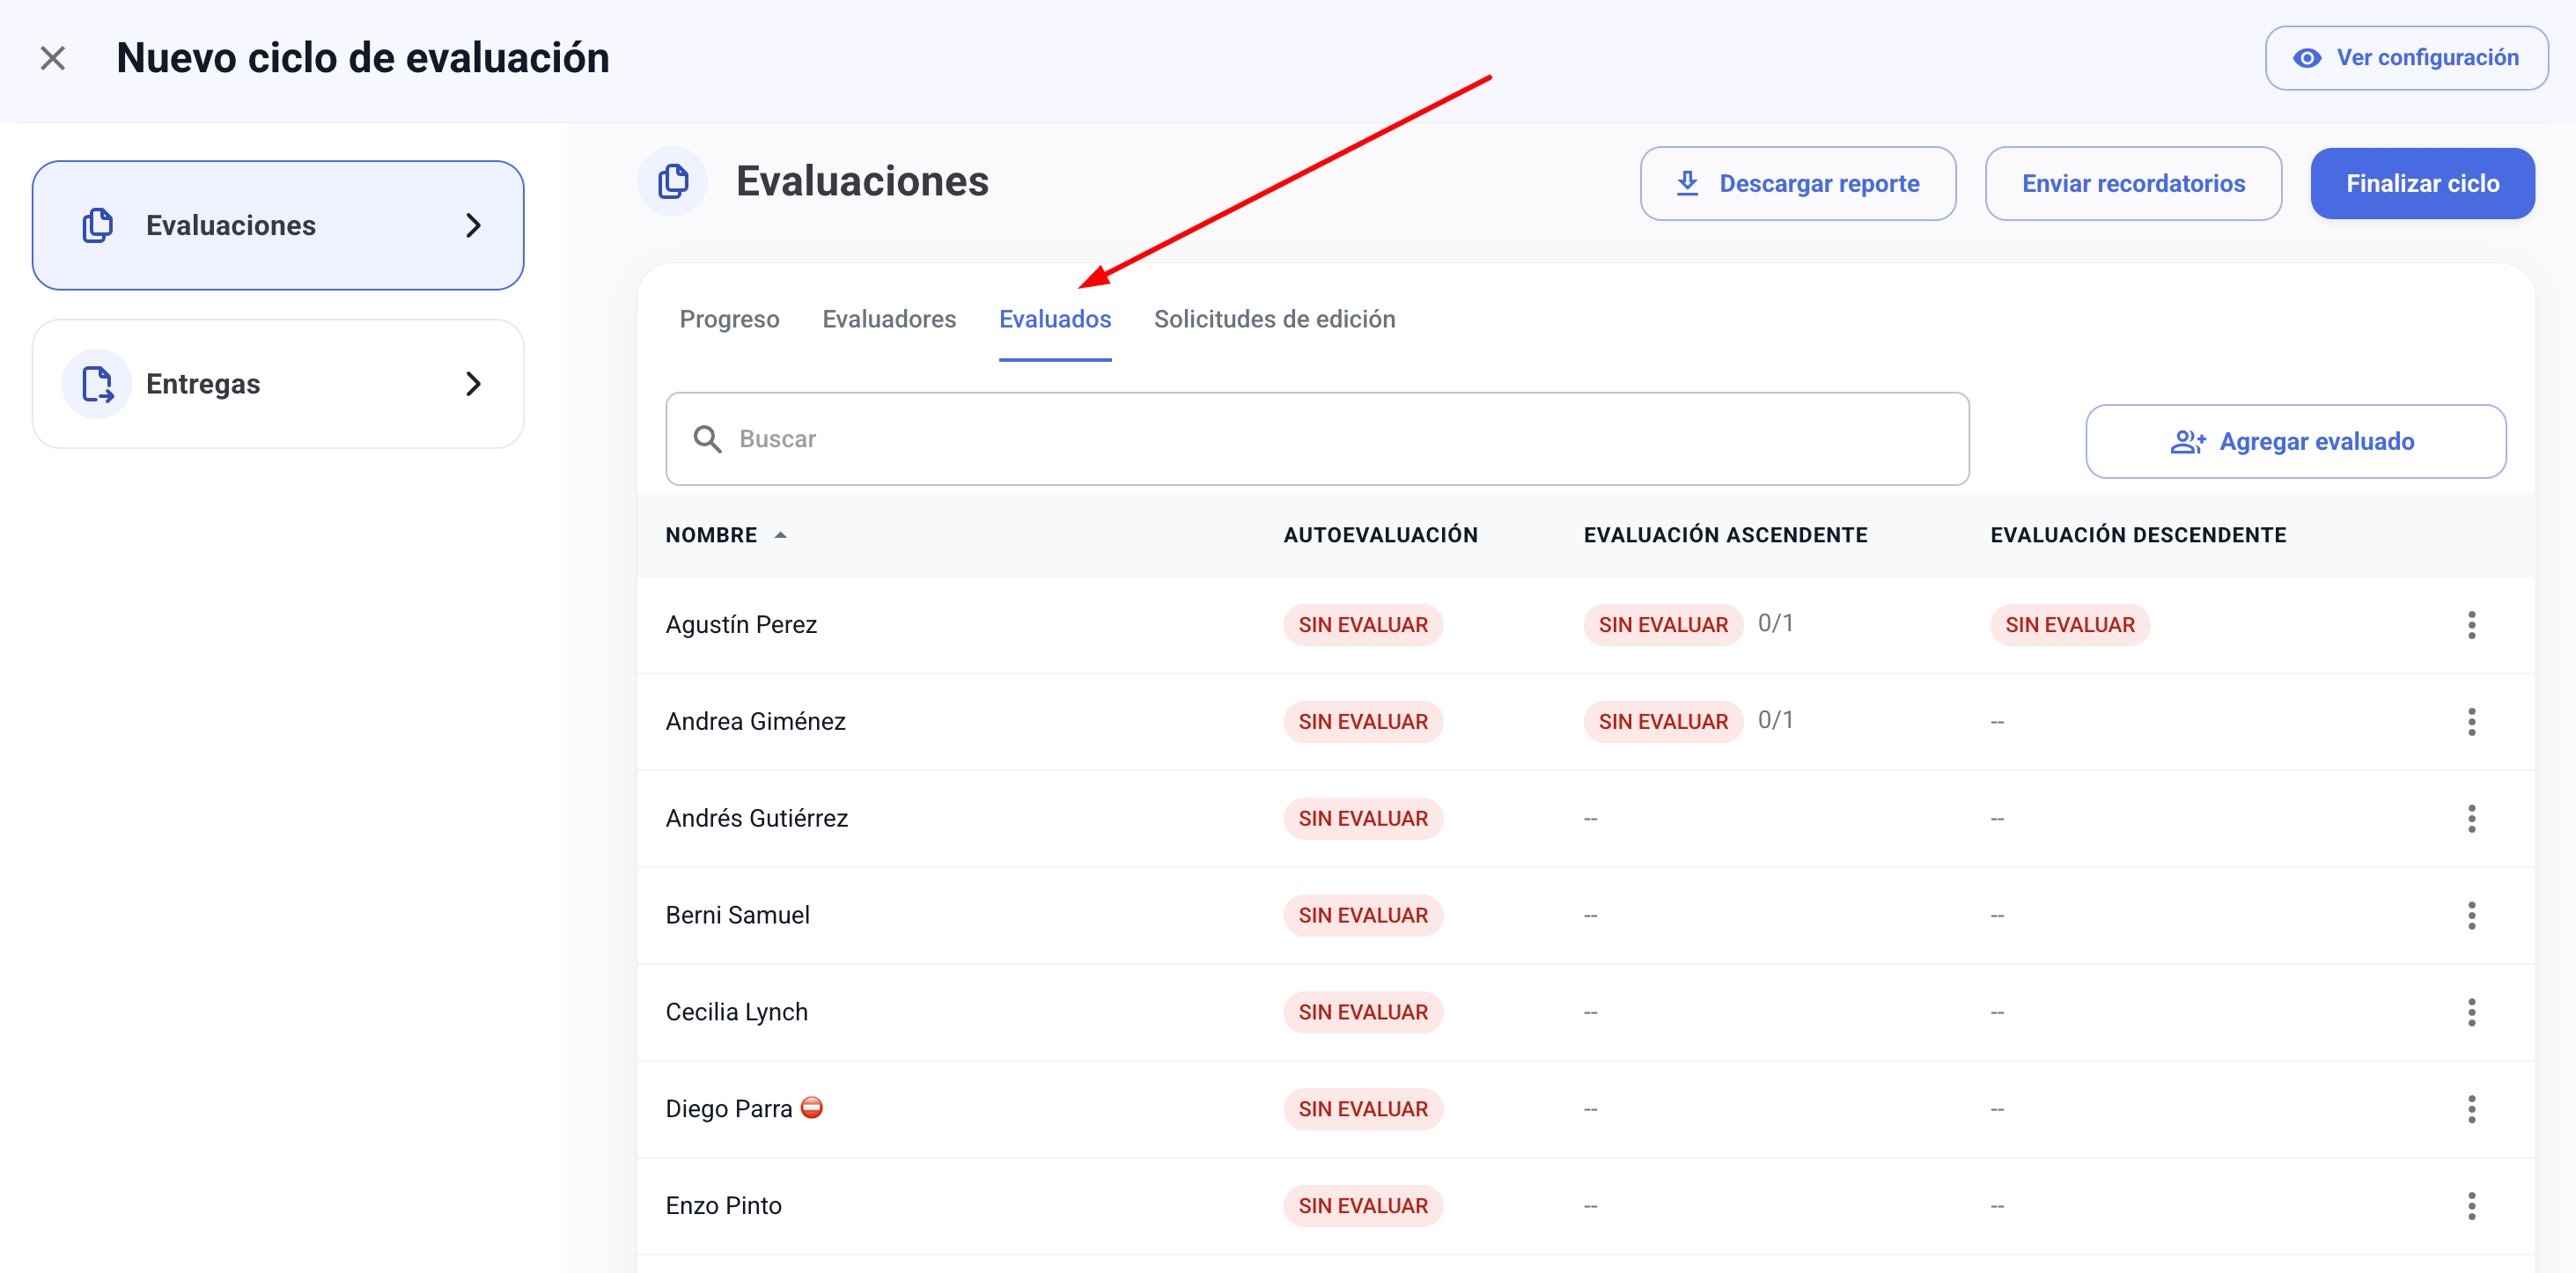Click the eye icon in Ver configuración

pos(2306,58)
